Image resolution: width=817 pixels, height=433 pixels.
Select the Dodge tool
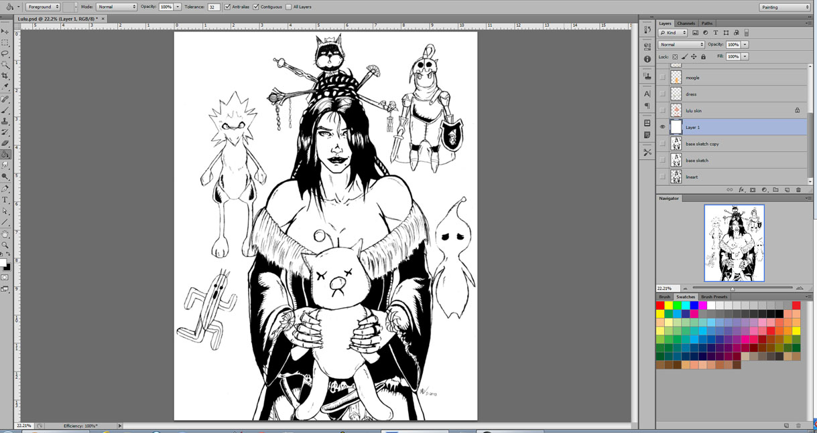pos(5,177)
